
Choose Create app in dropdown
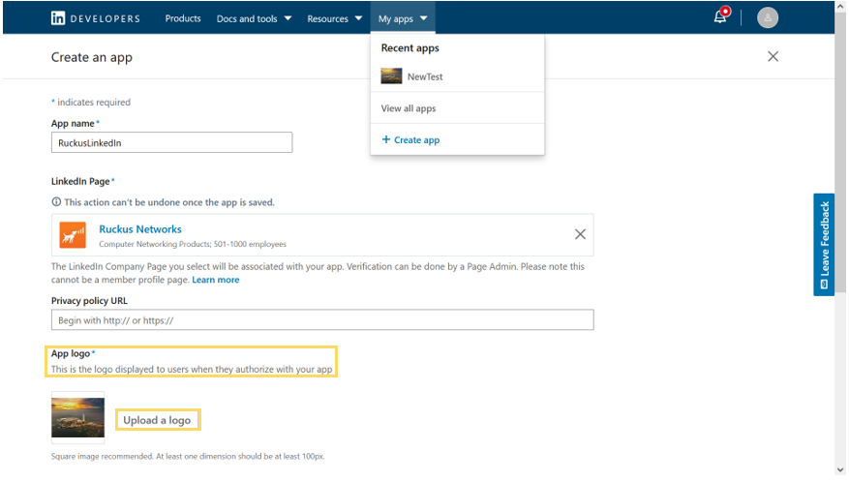pos(411,140)
